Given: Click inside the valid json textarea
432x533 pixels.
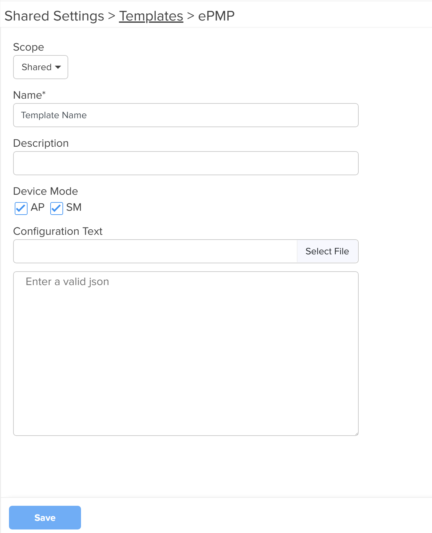Looking at the screenshot, I should tap(186, 354).
